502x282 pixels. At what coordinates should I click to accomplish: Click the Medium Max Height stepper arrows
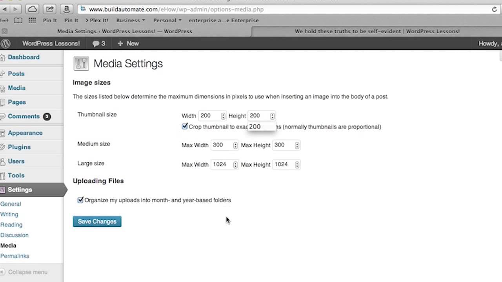pos(297,145)
